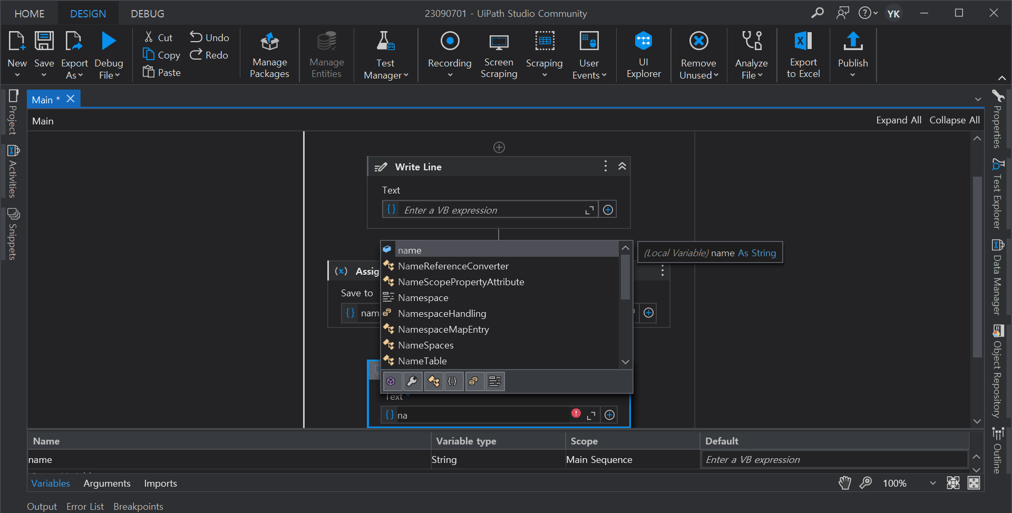Click Remove Unused icon

tap(699, 41)
